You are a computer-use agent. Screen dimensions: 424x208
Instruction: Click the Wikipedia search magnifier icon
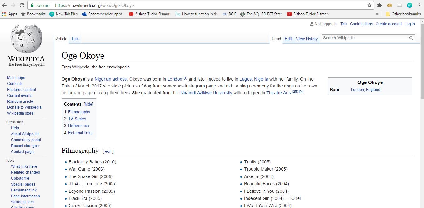click(411, 38)
